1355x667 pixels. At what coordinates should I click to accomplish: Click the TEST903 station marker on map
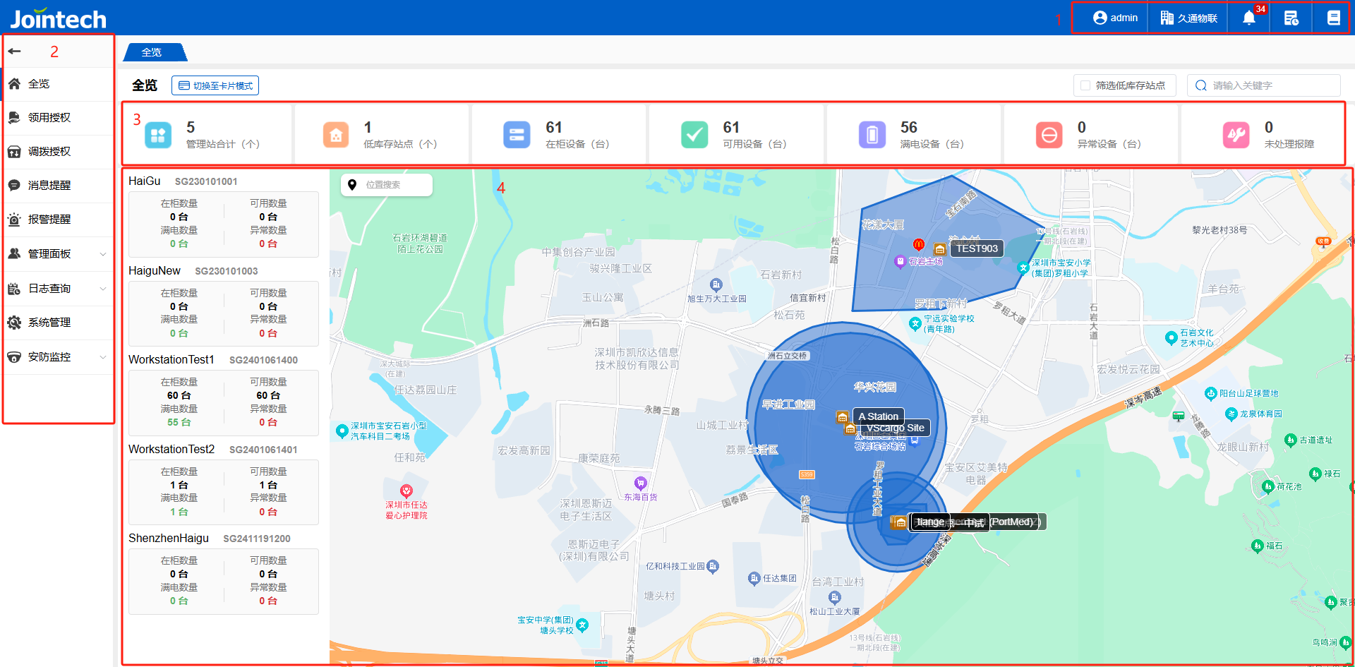[976, 248]
